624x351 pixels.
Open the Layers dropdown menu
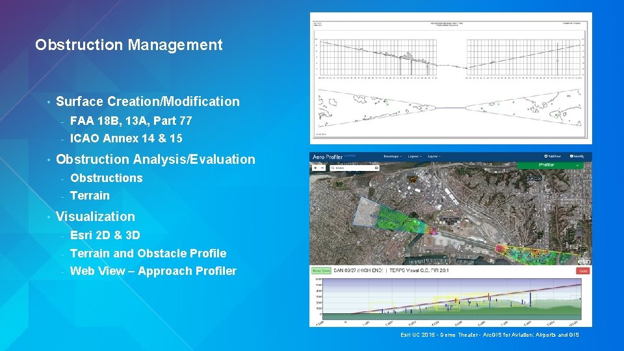434,157
